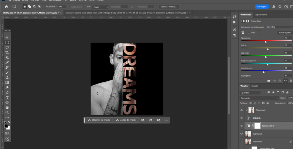Screen dimensions: 293x149
Task: Open the Edycja menu
Action: pyautogui.click(x=17, y=1)
